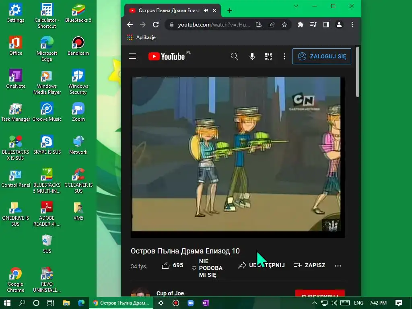Select Google Chrome desktop icon
The image size is (412, 309).
point(16,280)
